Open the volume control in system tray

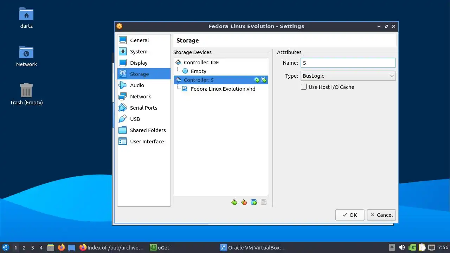click(x=402, y=247)
